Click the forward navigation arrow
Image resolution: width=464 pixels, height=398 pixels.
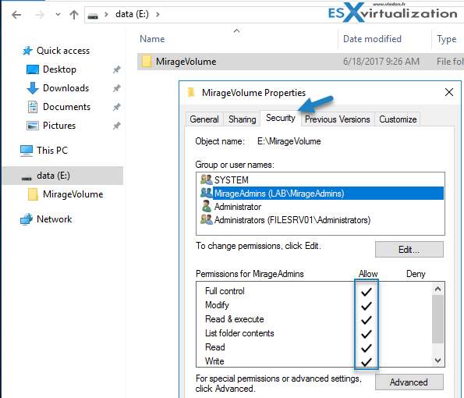39,15
